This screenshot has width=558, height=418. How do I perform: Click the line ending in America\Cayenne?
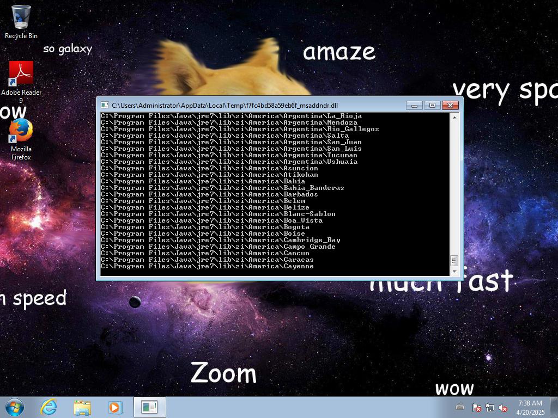pos(207,266)
